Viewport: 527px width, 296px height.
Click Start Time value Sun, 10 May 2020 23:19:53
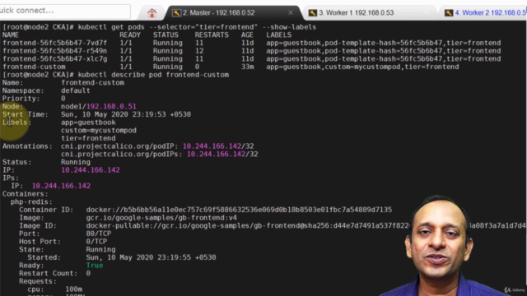(126, 114)
